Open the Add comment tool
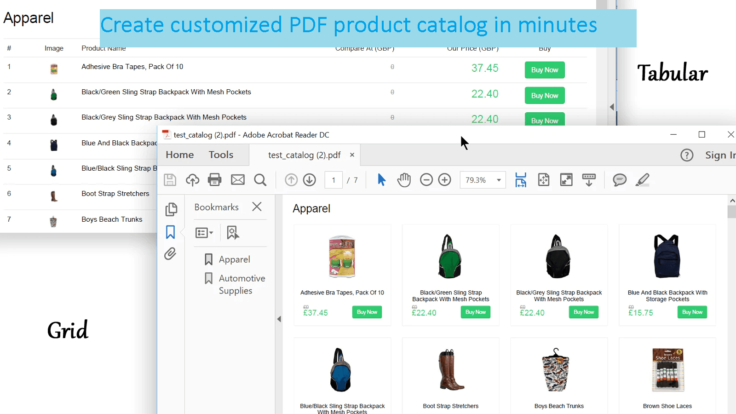 [620, 180]
